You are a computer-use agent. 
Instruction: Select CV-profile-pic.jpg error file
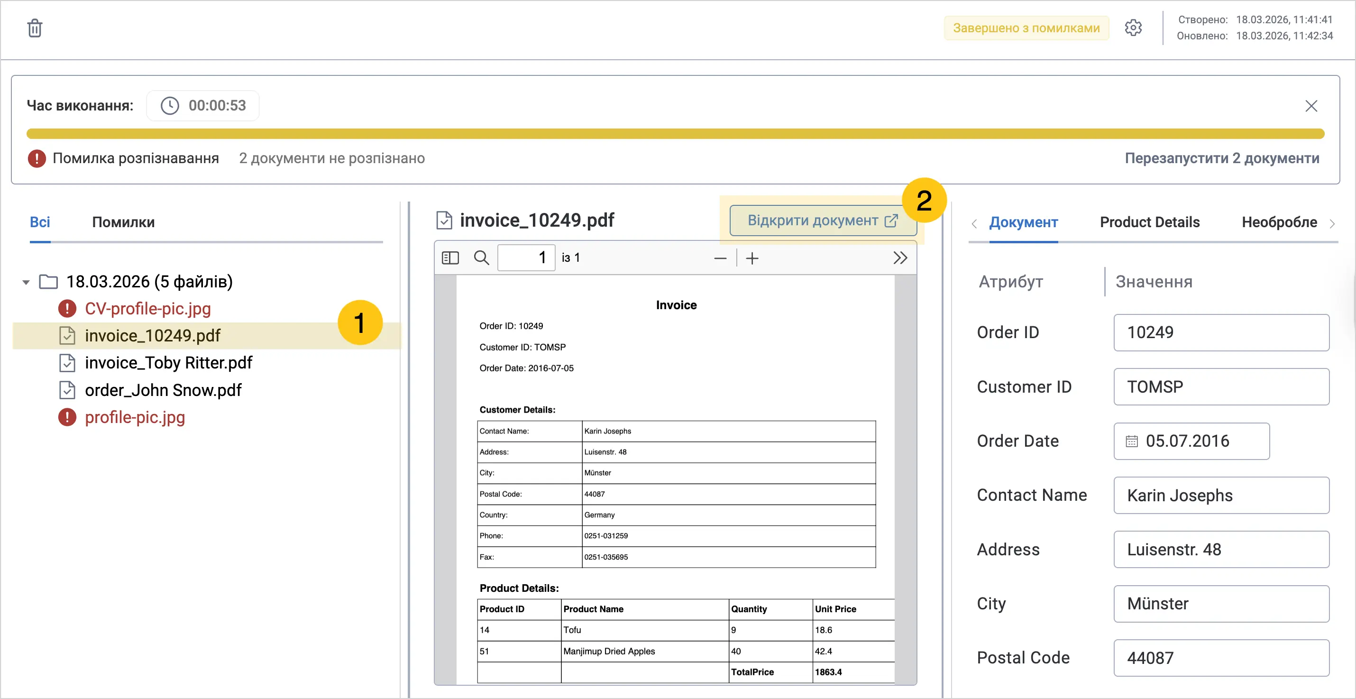(x=148, y=308)
